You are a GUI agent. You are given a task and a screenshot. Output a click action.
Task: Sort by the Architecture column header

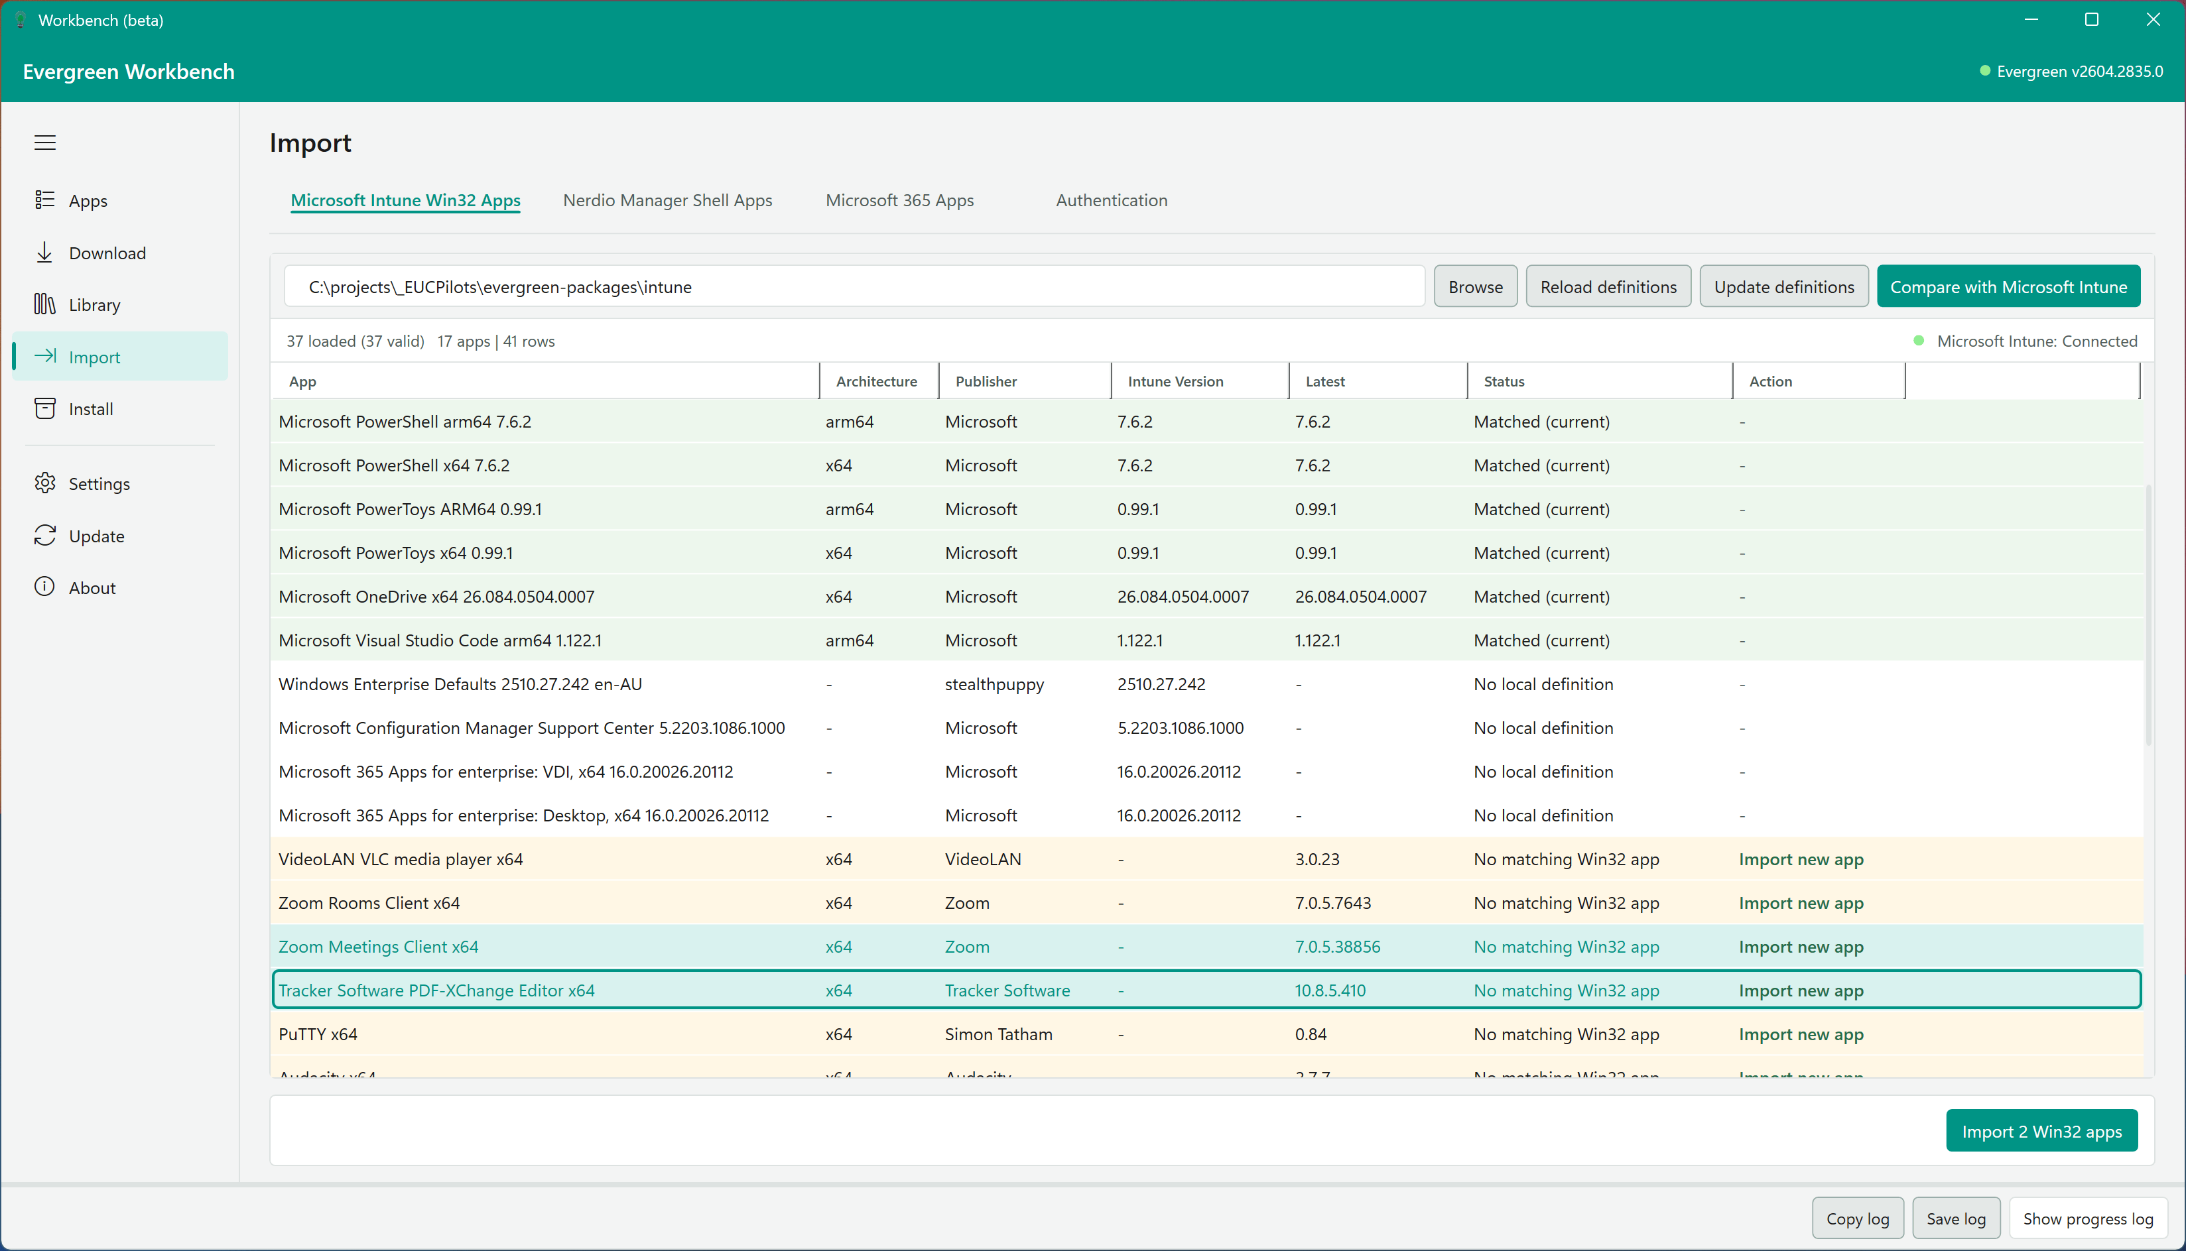879,381
